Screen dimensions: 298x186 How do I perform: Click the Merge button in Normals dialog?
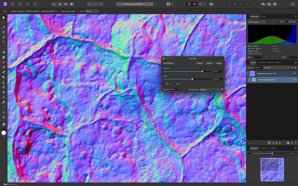200,63
